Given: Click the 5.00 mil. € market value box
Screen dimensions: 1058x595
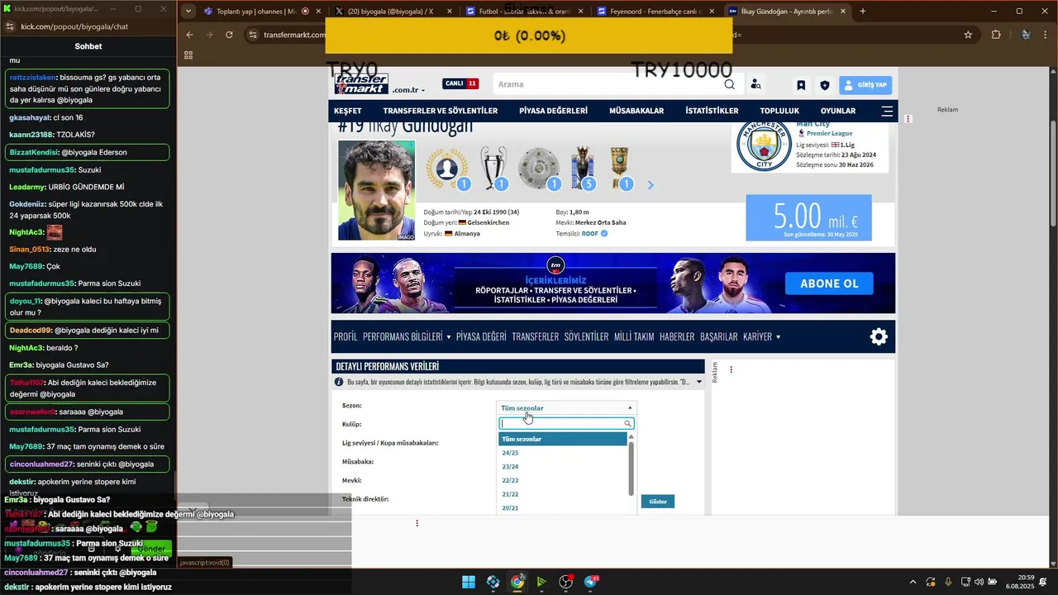Looking at the screenshot, I should click(808, 217).
